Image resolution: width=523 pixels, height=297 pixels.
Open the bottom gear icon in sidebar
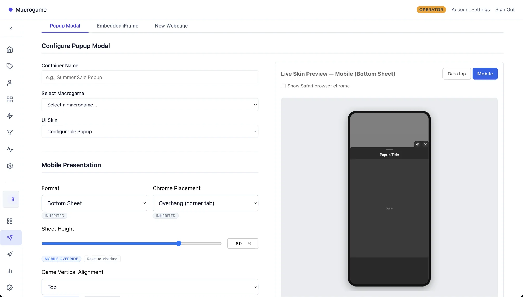[x=10, y=288]
